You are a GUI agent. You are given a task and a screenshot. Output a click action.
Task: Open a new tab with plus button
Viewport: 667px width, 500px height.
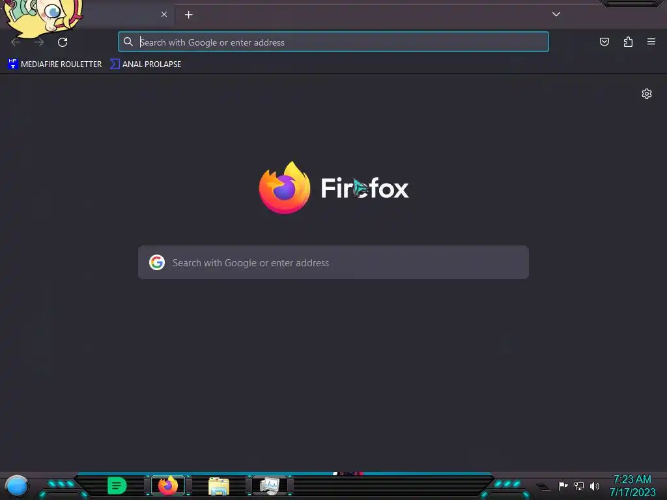point(188,15)
